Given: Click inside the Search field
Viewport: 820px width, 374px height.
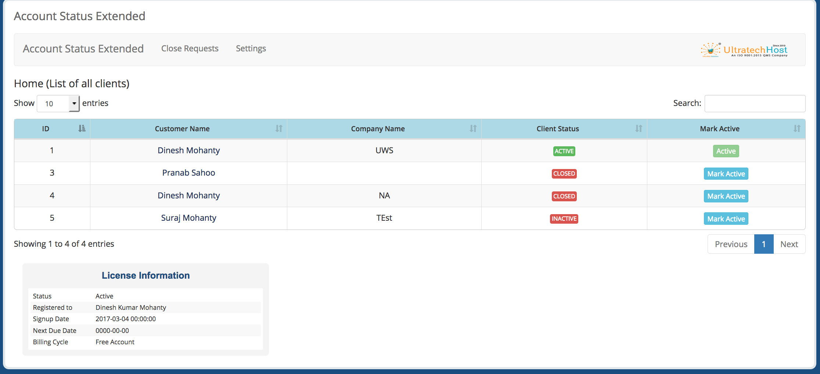Looking at the screenshot, I should (x=755, y=103).
